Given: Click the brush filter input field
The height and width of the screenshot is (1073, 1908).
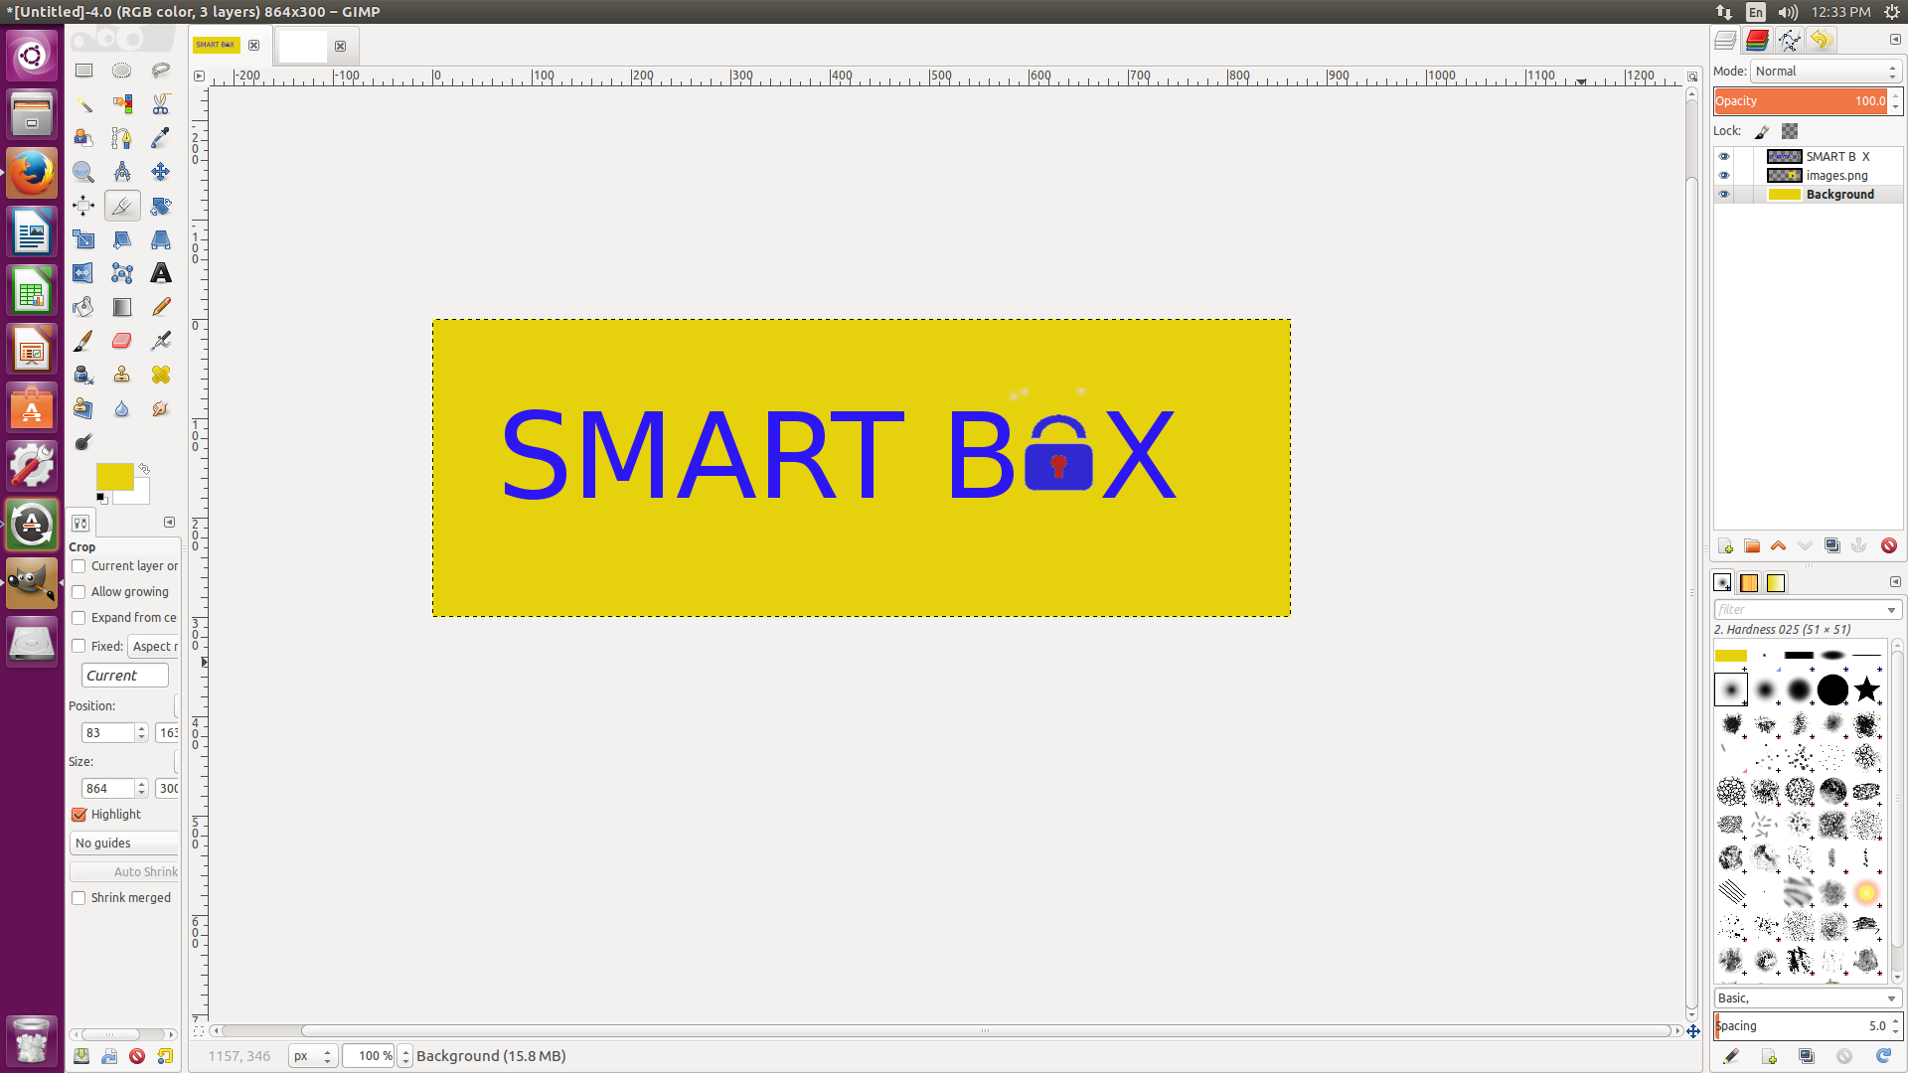Looking at the screenshot, I should 1799,610.
